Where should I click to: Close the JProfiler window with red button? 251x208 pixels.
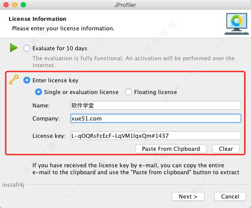pyautogui.click(x=6, y=5)
